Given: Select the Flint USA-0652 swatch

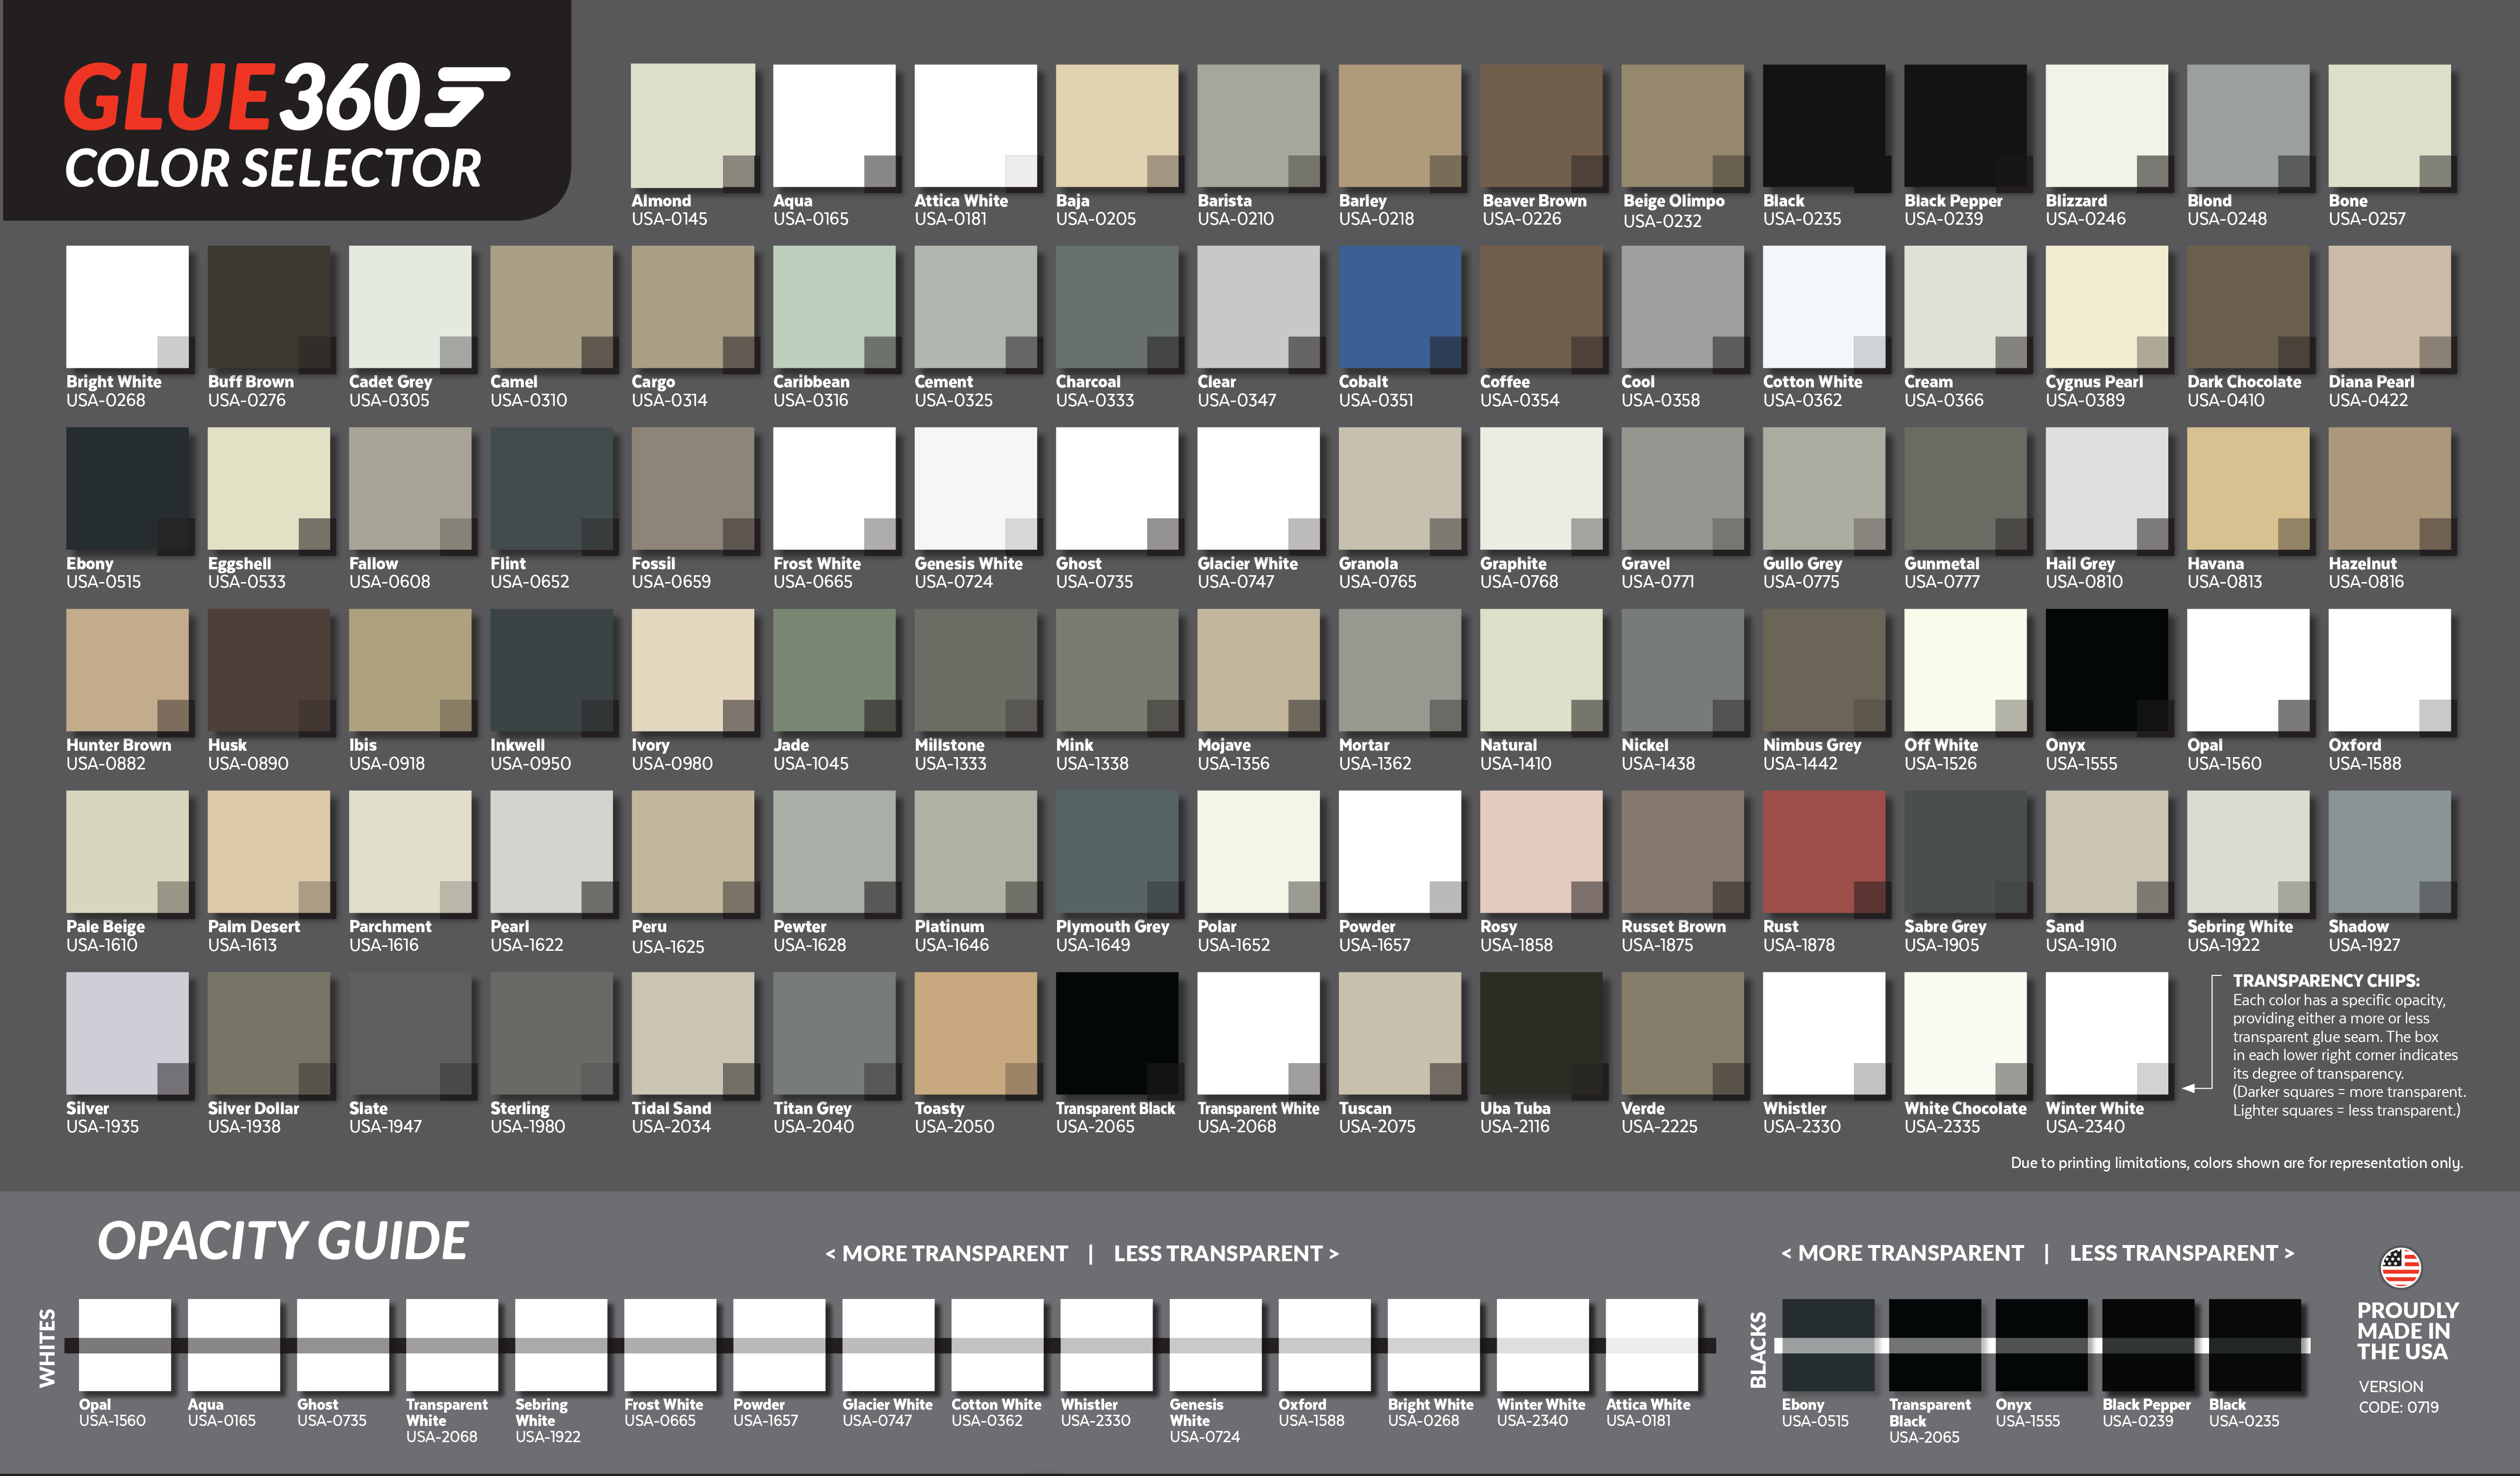Looking at the screenshot, I should pyautogui.click(x=551, y=489).
